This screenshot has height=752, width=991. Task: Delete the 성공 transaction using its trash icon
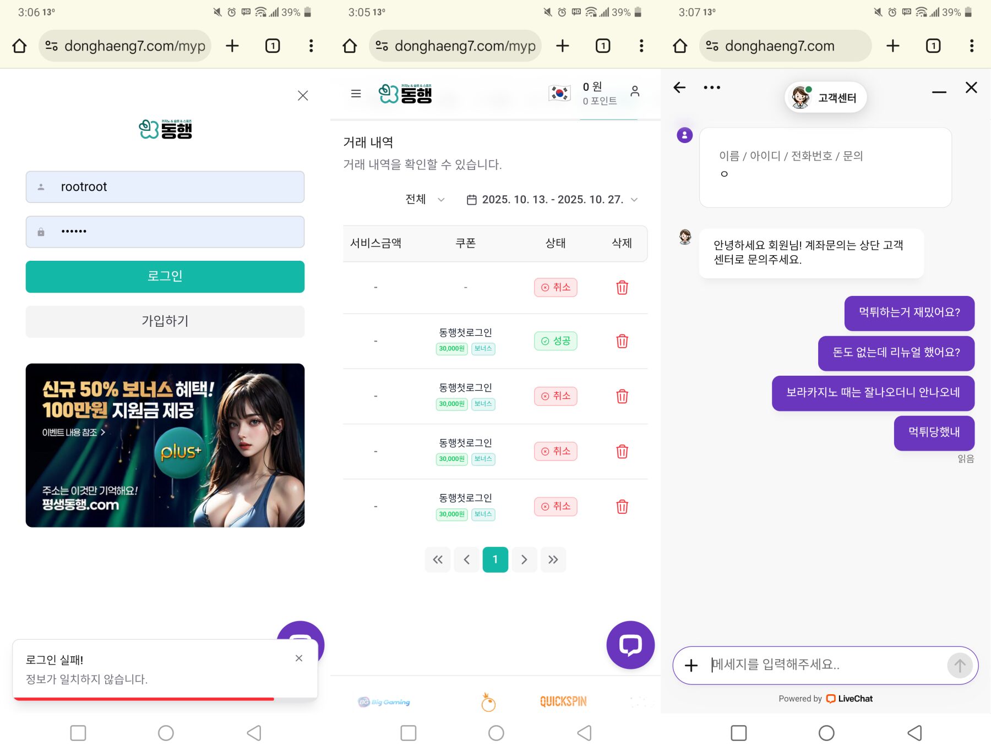tap(622, 341)
